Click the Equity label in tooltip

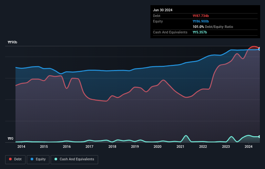click(158, 21)
